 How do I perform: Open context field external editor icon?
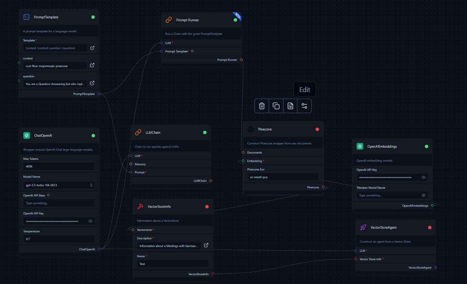click(92, 65)
